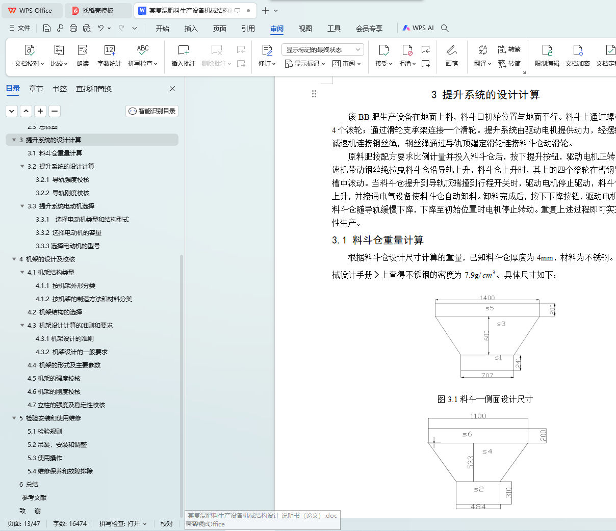This screenshot has width=616, height=531.
Task: Click the minus button in outline toolbar
Action: pos(55,111)
